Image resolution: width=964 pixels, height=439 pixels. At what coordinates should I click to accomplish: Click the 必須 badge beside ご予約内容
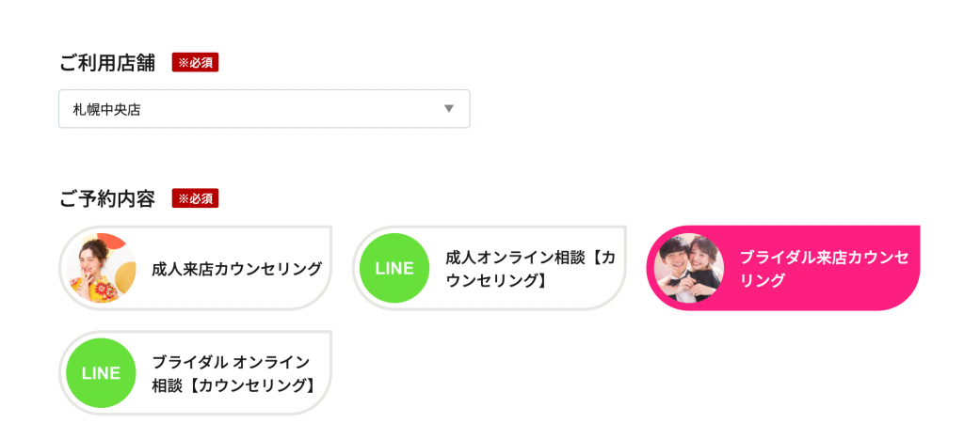[195, 198]
